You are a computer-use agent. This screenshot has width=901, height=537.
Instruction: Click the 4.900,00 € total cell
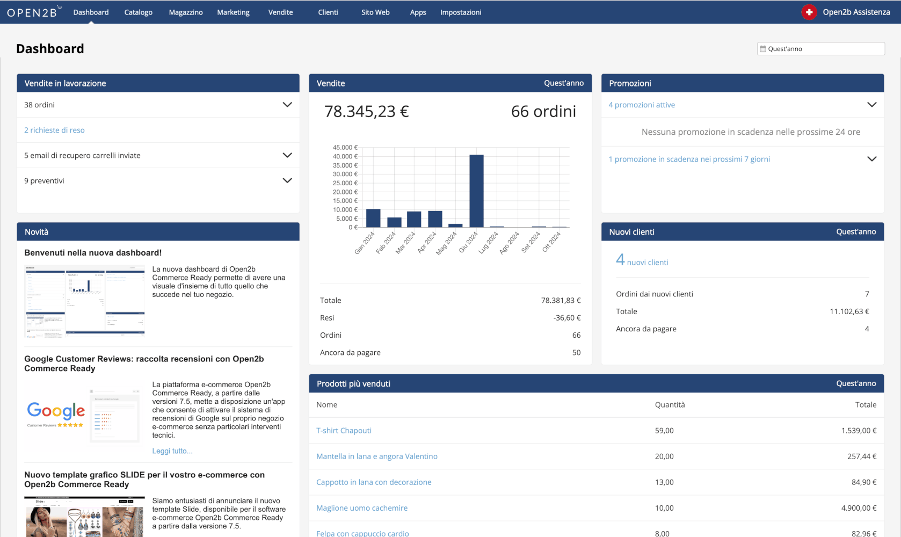point(859,508)
